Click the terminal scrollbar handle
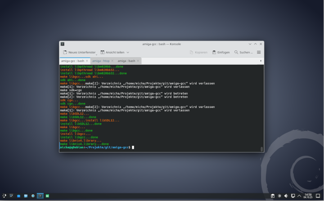Screen dimensions: 324x201 [x=261, y=149]
